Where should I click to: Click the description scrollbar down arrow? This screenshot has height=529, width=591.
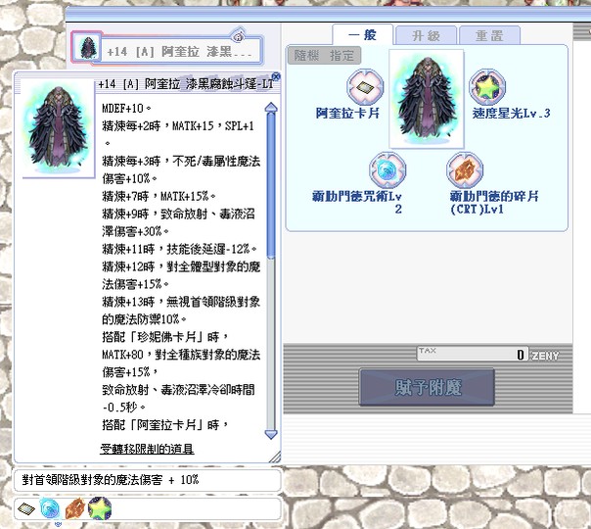(x=271, y=434)
